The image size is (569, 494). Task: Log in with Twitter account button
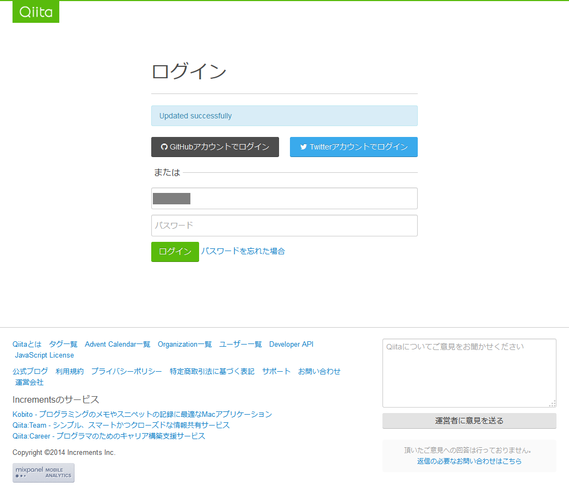[354, 147]
